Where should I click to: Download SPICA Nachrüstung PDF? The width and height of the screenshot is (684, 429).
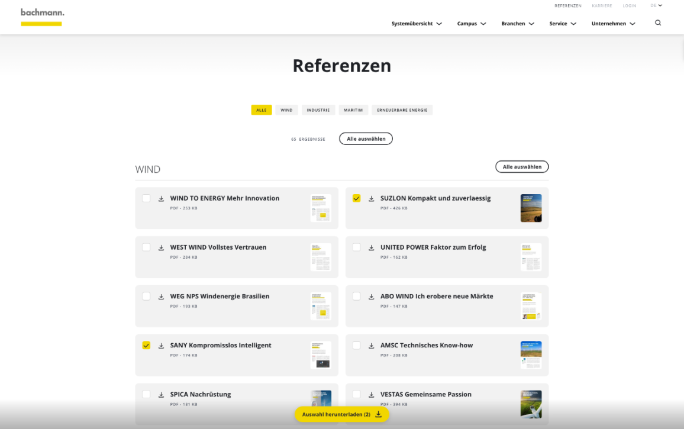160,394
